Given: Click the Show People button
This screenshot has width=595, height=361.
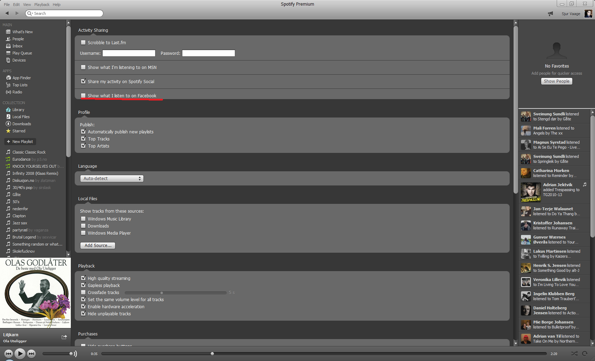Looking at the screenshot, I should [x=556, y=81].
